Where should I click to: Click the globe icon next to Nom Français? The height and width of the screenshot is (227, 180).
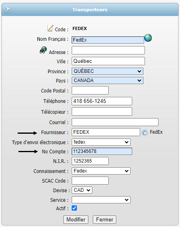[x=148, y=38]
